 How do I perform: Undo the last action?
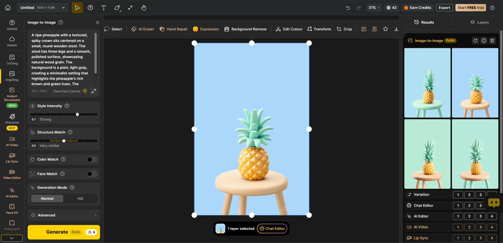tap(348, 8)
